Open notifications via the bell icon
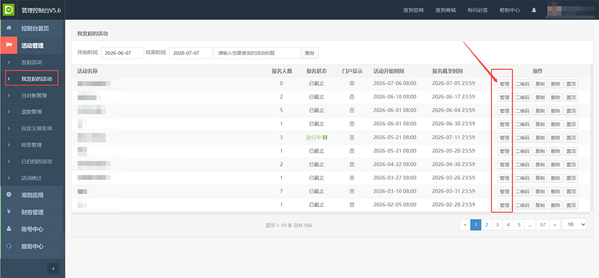Viewport: 599px width, 278px height. click(534, 10)
